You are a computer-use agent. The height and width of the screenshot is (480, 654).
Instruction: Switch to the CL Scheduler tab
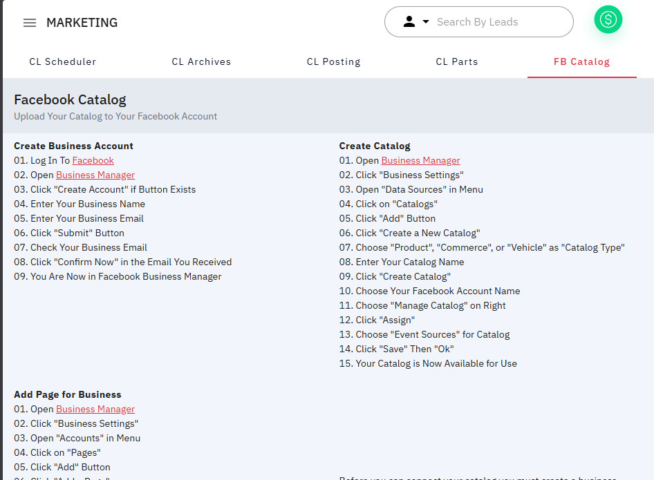[62, 61]
